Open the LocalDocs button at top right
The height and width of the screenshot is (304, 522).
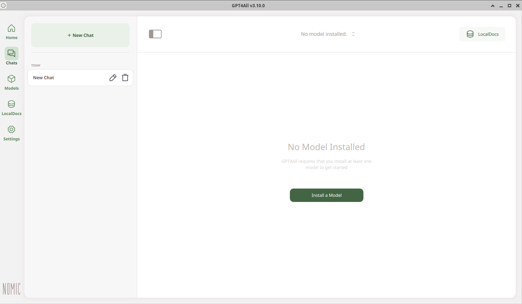coord(482,34)
